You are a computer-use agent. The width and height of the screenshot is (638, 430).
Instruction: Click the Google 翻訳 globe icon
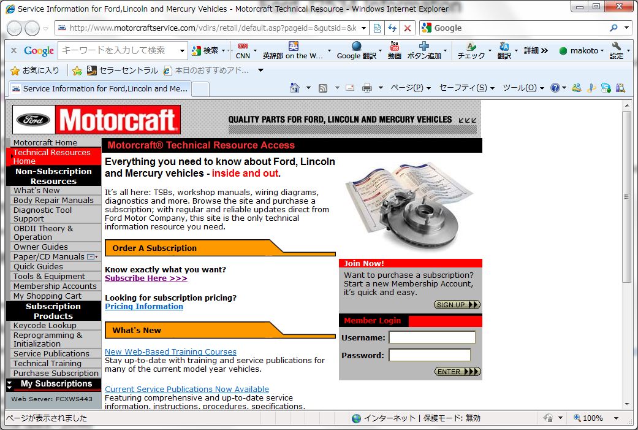357,46
